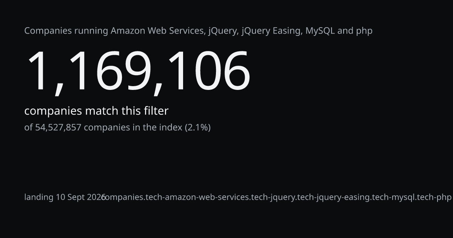
Task: Click "tech-jquery" segment before tech-jquery-easing in slug
Action: (273, 197)
